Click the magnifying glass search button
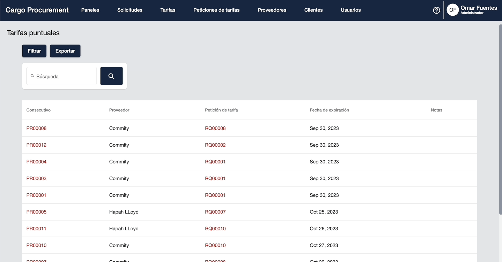The width and height of the screenshot is (502, 262). pos(111,76)
